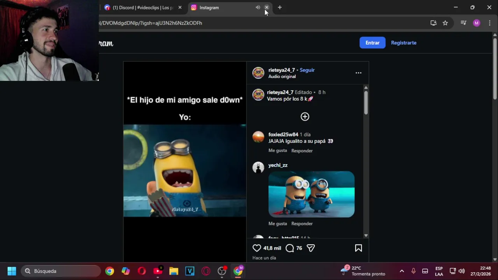498x280 pixels.
Task: Open Windows Start menu
Action: point(12,271)
